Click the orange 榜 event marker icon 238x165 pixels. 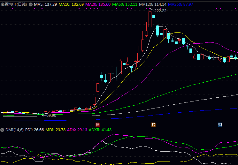click(x=153, y=125)
